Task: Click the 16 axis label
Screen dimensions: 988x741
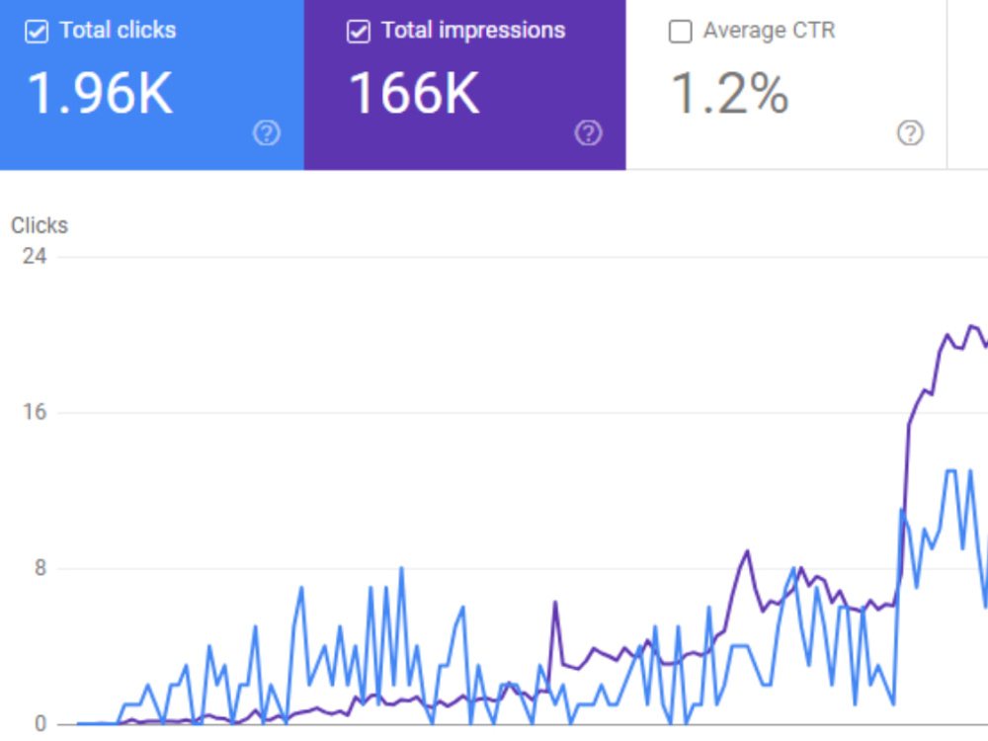Action: click(x=35, y=413)
